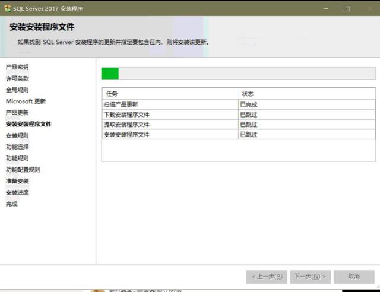The image size is (380, 292).
Task: Select the 安装规则 step in sidebar
Action: click(17, 135)
